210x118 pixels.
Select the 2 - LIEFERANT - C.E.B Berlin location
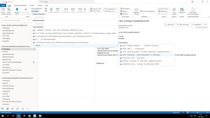click(75, 30)
